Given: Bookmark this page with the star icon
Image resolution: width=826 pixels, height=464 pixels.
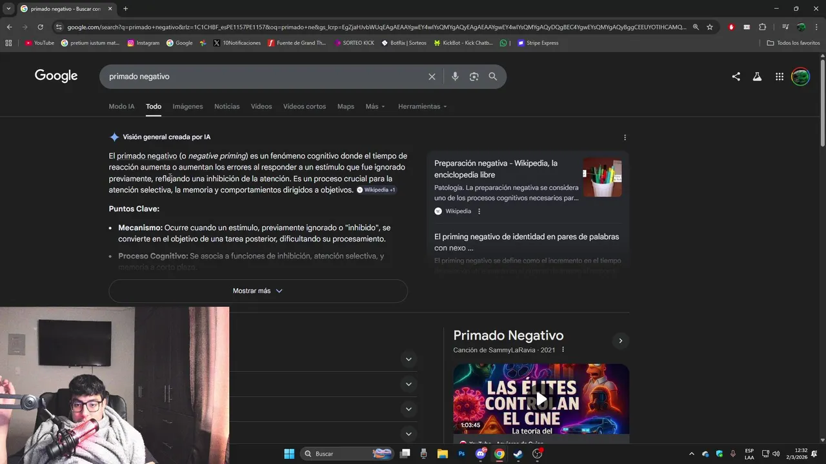Looking at the screenshot, I should pos(710,27).
